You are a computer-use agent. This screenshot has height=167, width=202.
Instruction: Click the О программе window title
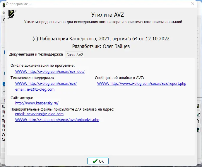(x=18, y=4)
